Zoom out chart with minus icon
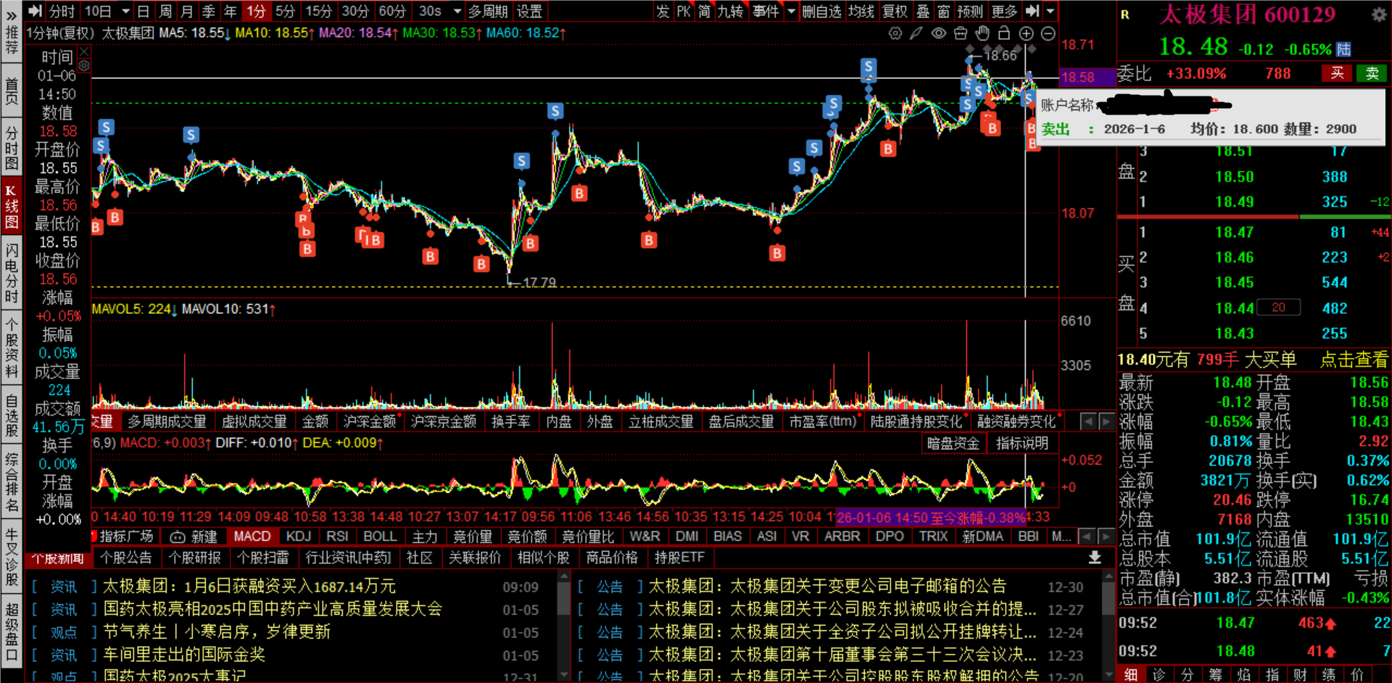 pyautogui.click(x=1048, y=33)
